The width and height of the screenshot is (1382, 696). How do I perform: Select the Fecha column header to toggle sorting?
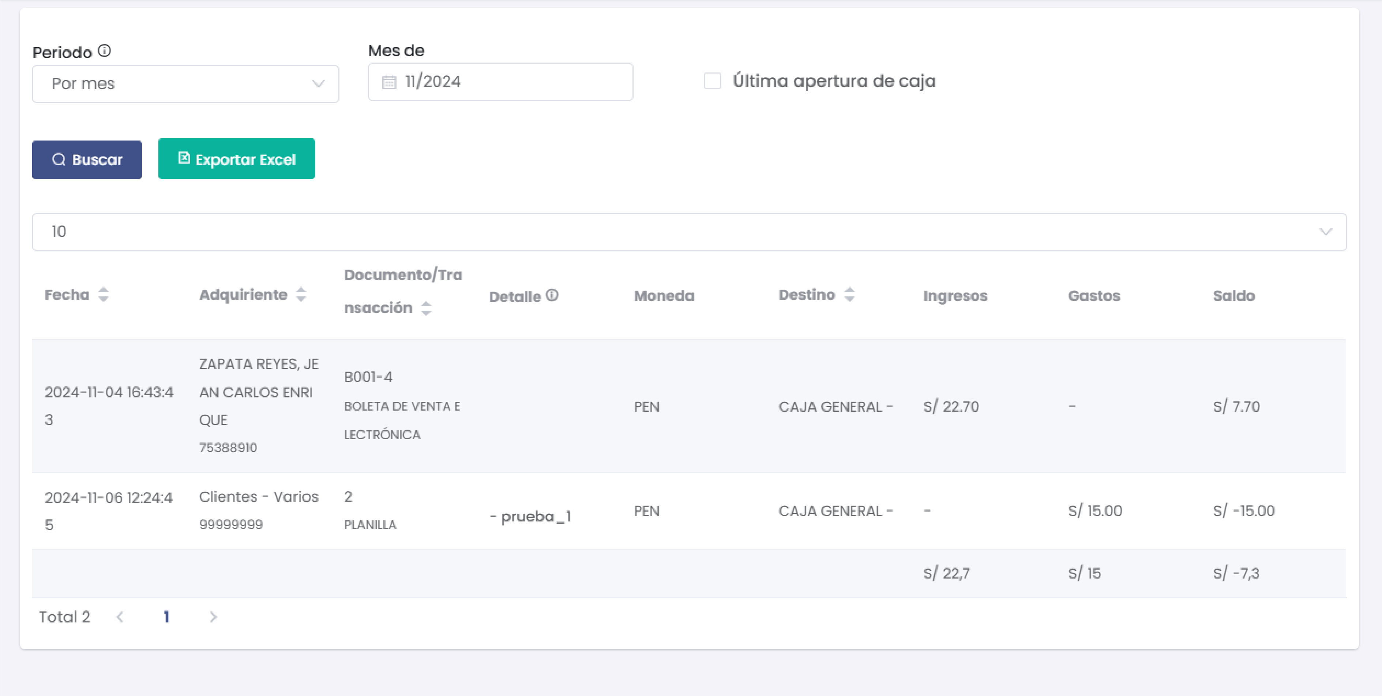click(x=67, y=295)
